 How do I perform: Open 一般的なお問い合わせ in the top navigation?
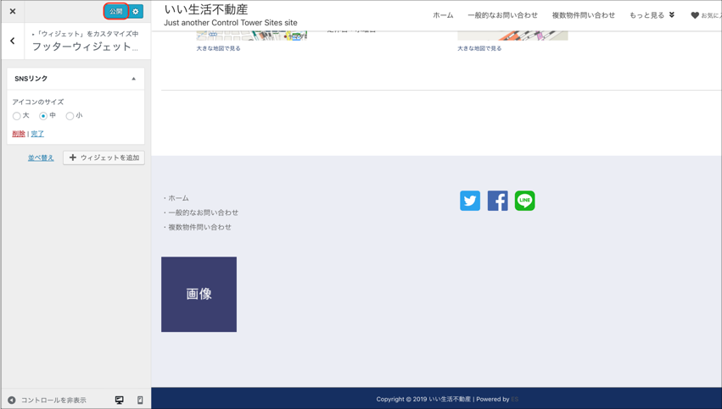tap(502, 15)
